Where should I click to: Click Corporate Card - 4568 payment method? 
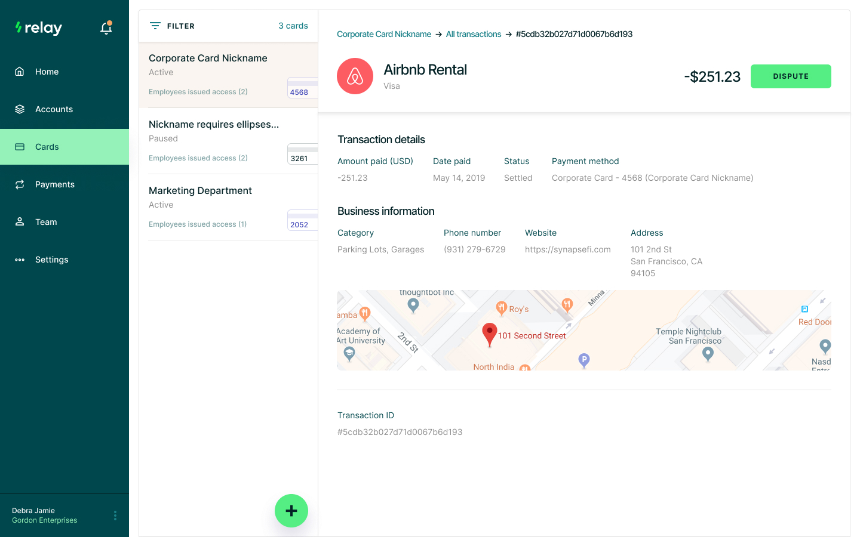point(653,178)
